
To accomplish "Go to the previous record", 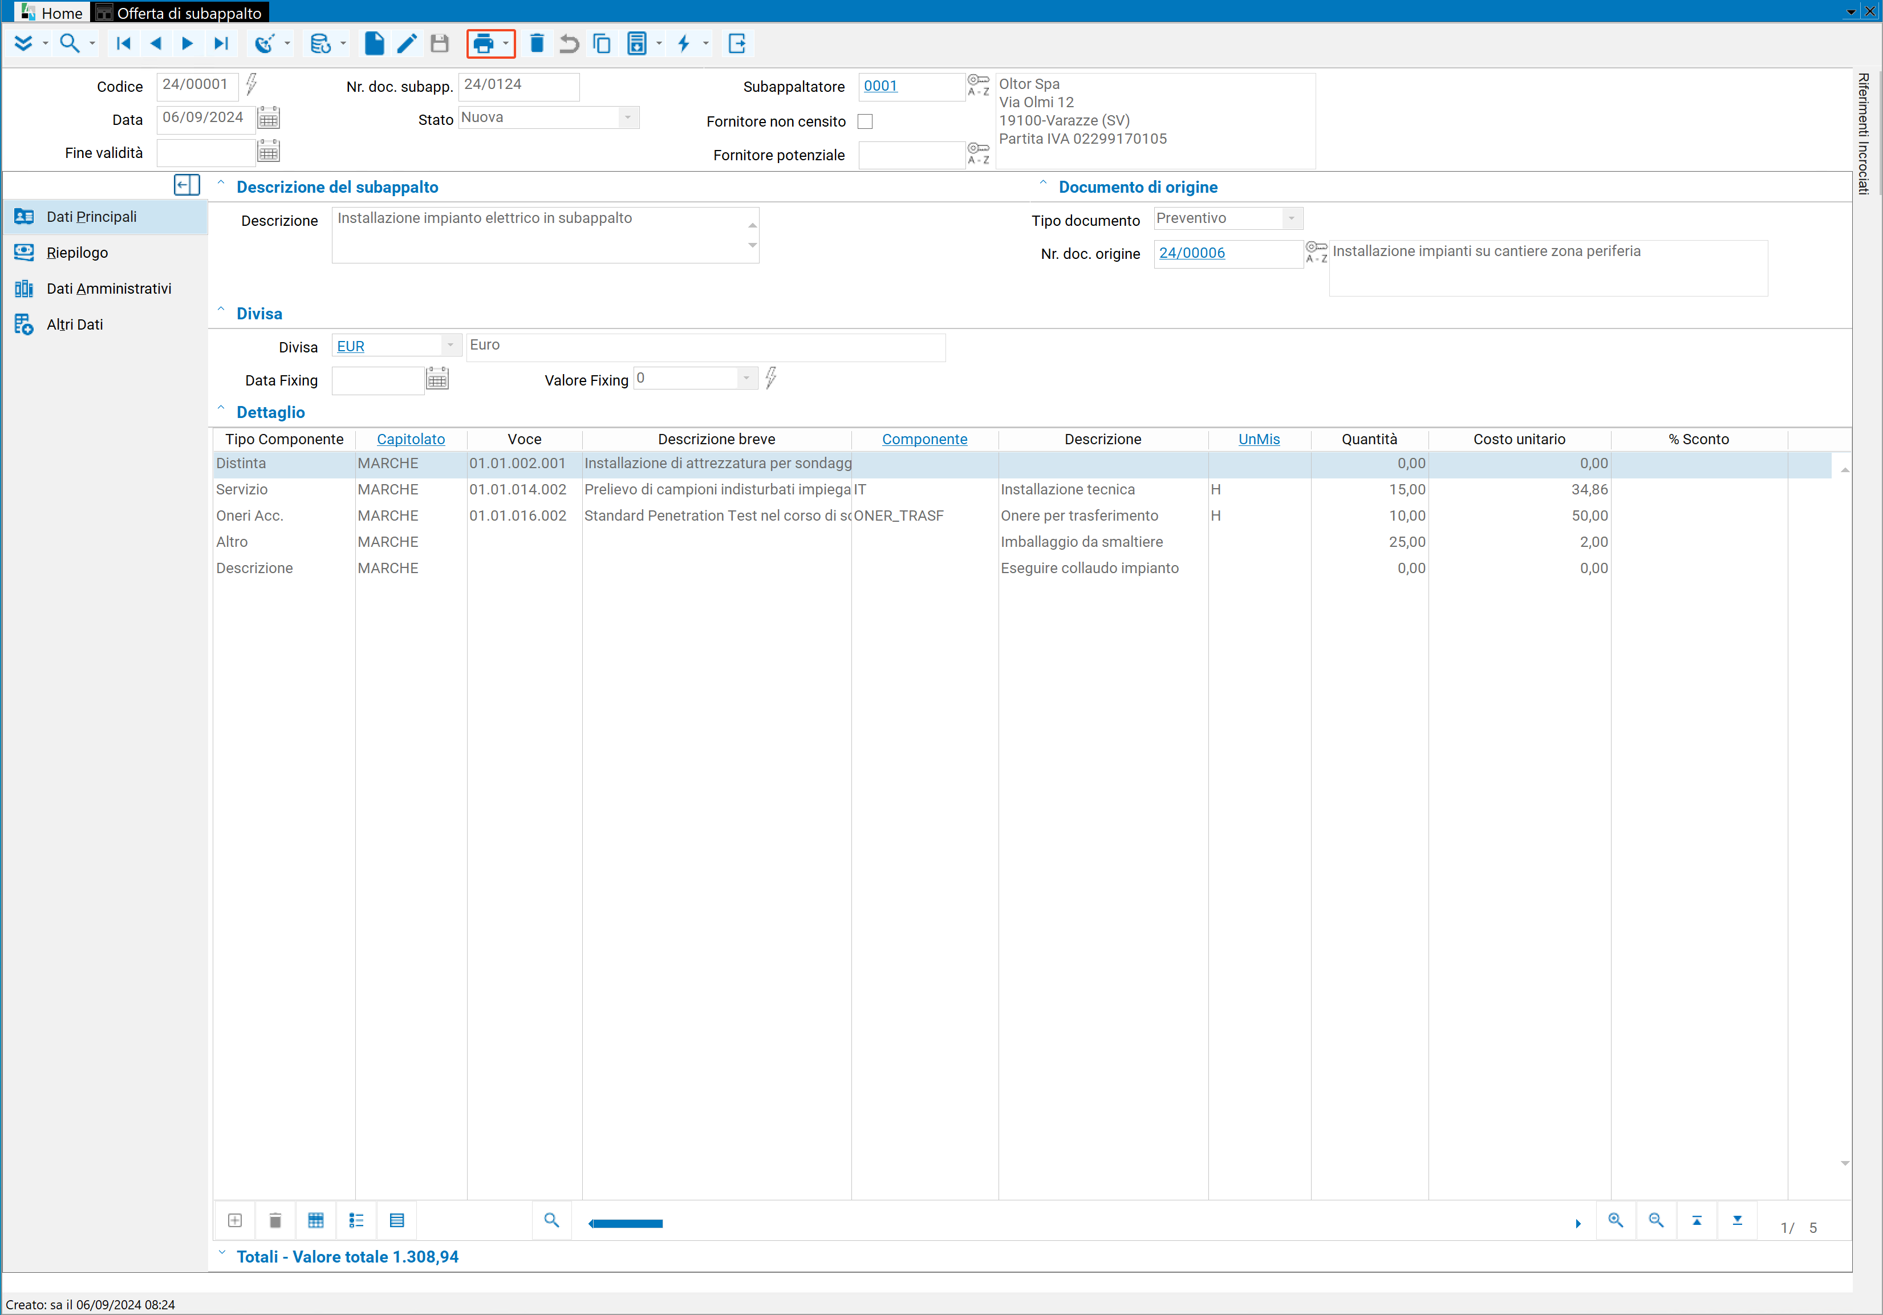I will 156,43.
